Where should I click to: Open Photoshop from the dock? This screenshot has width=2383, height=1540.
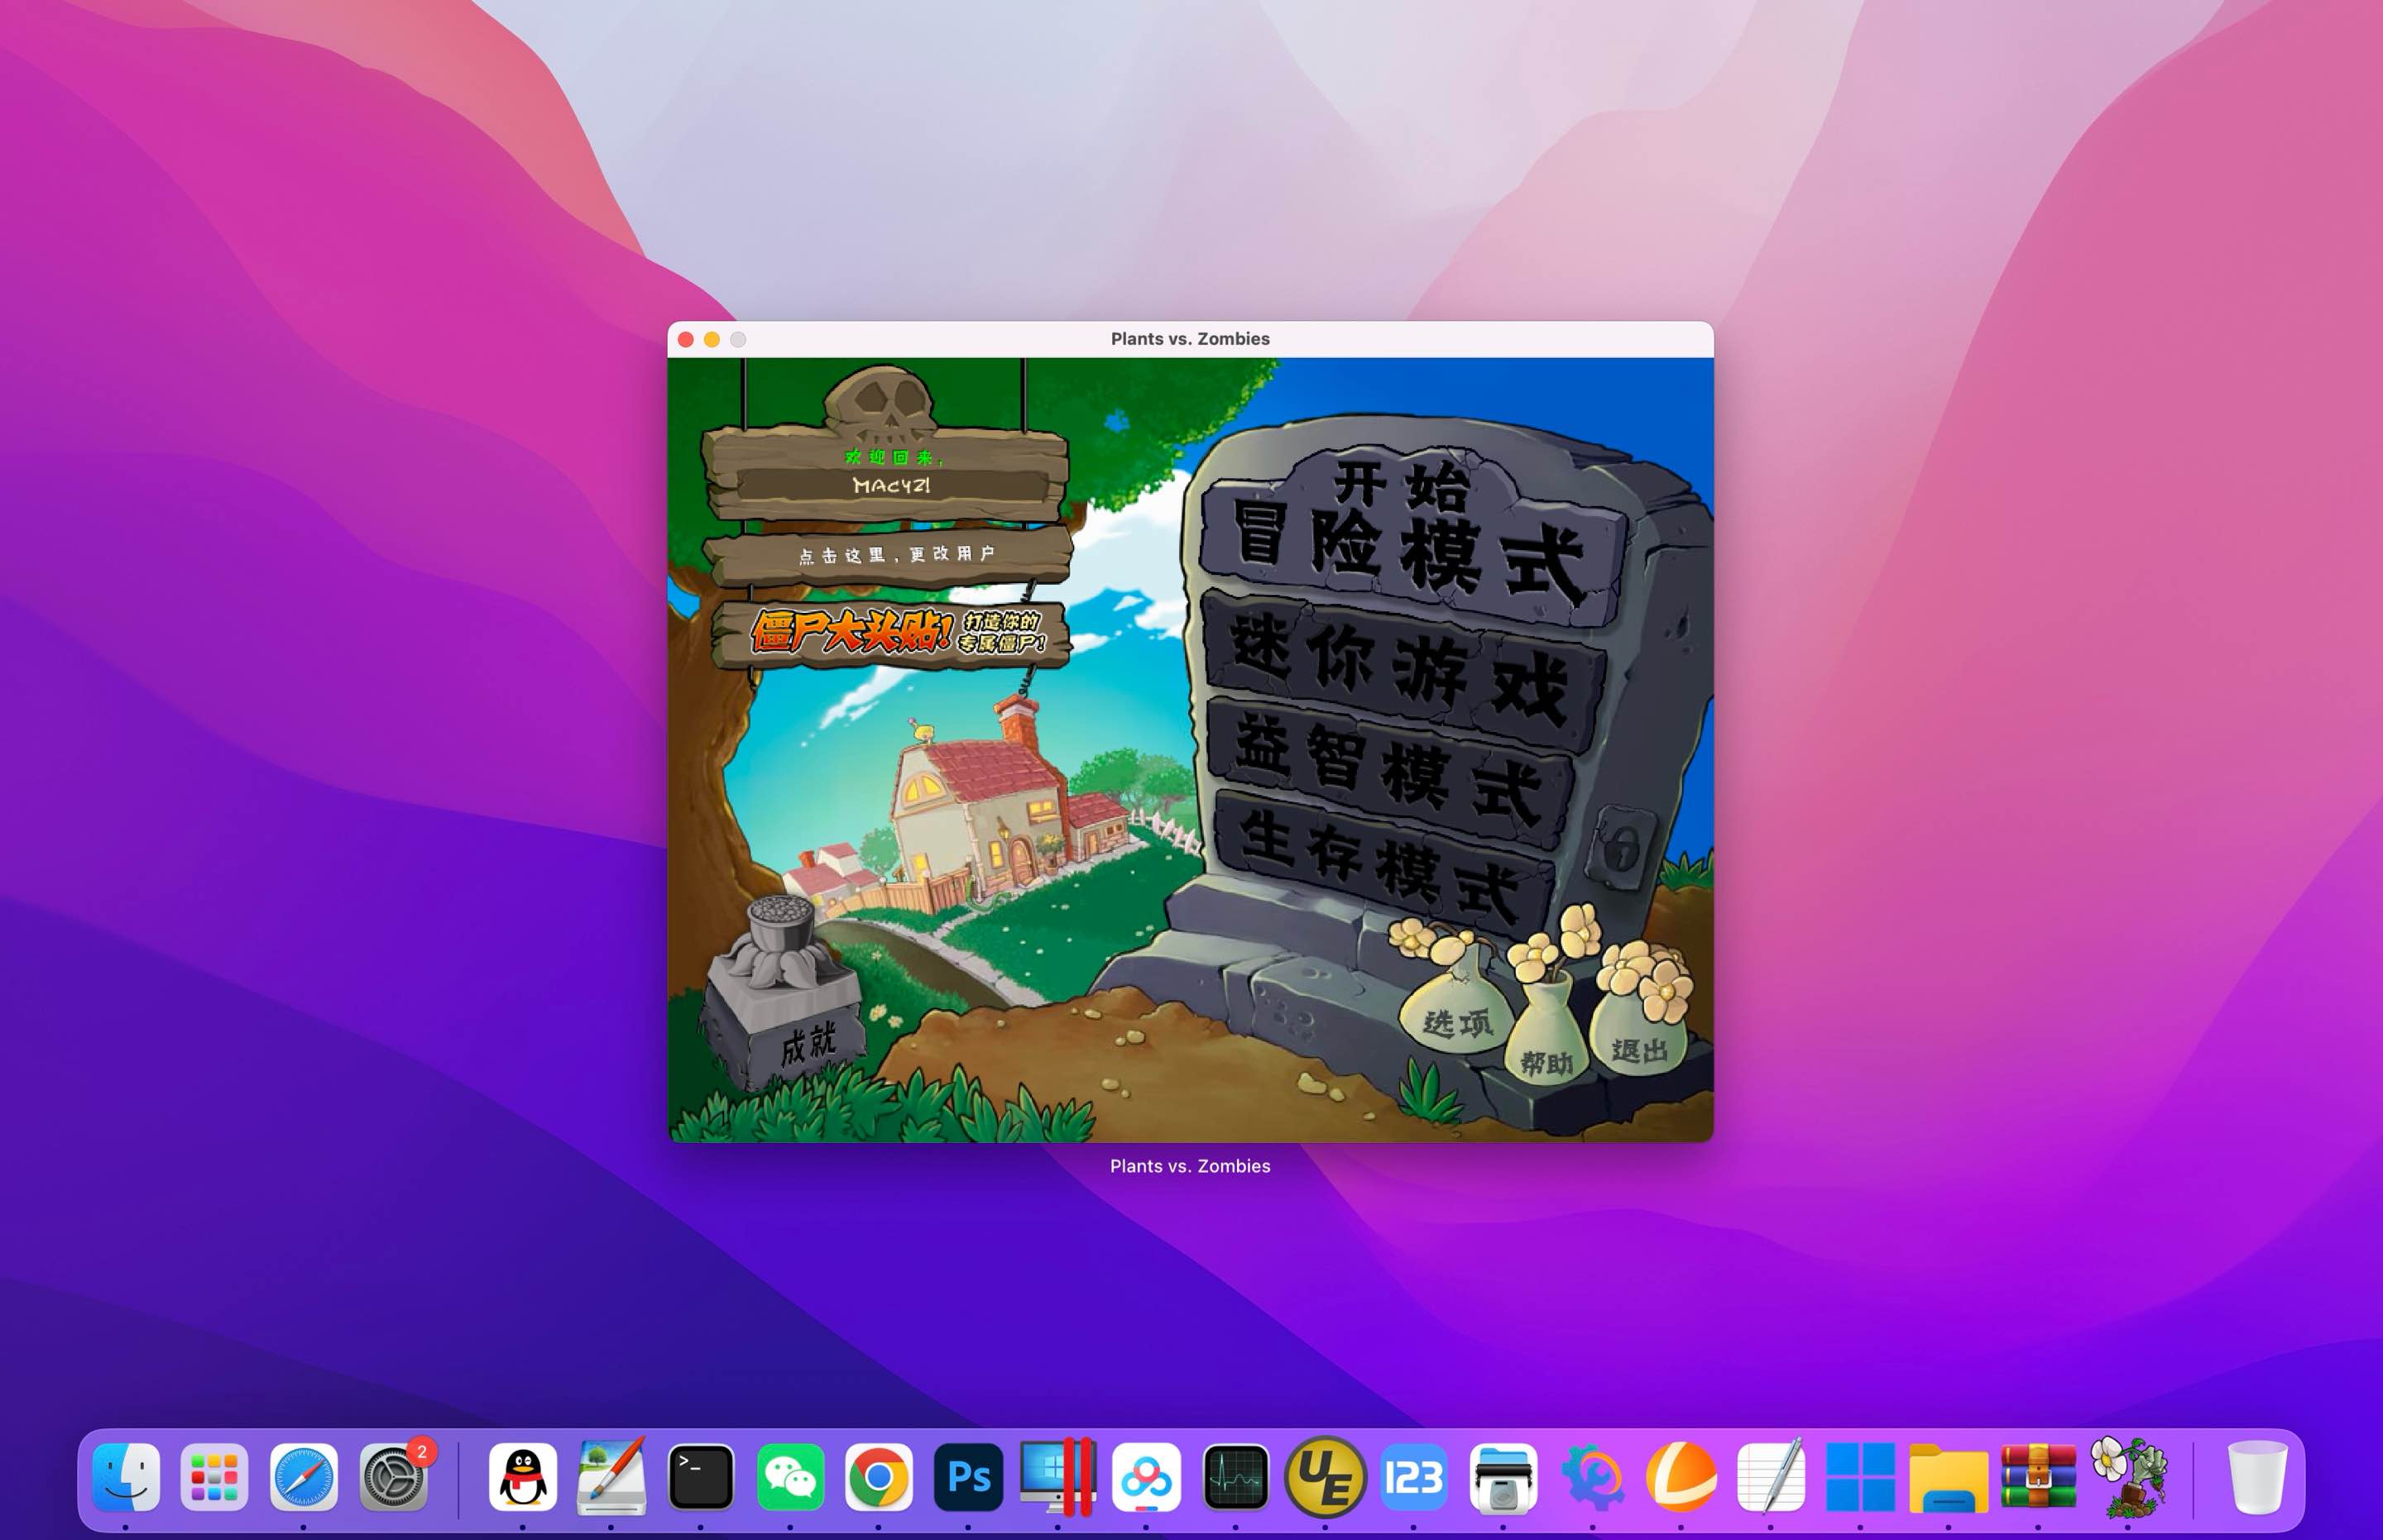click(x=968, y=1477)
